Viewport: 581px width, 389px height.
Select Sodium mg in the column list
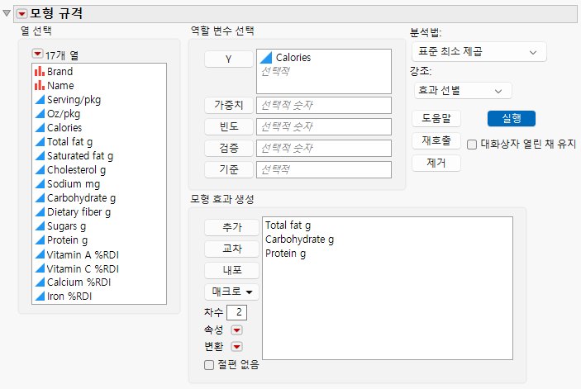pyautogui.click(x=74, y=184)
